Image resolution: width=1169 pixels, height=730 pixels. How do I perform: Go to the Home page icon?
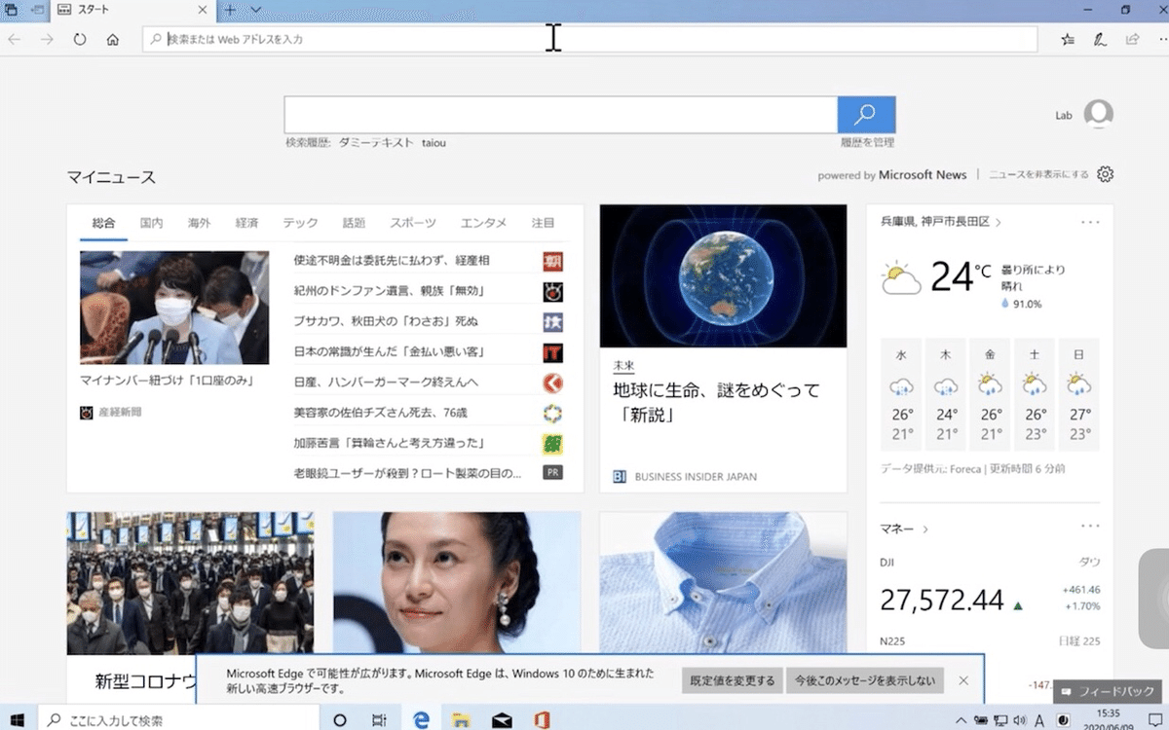point(113,40)
